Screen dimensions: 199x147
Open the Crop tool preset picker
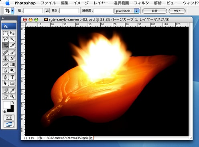click(x=12, y=11)
